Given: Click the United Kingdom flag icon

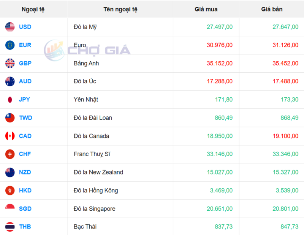Looking at the screenshot, I should [x=10, y=63].
